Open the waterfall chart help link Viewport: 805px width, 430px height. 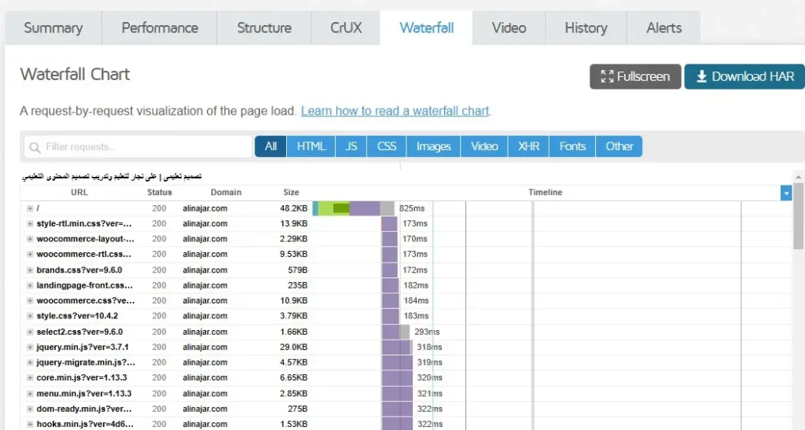pos(395,111)
